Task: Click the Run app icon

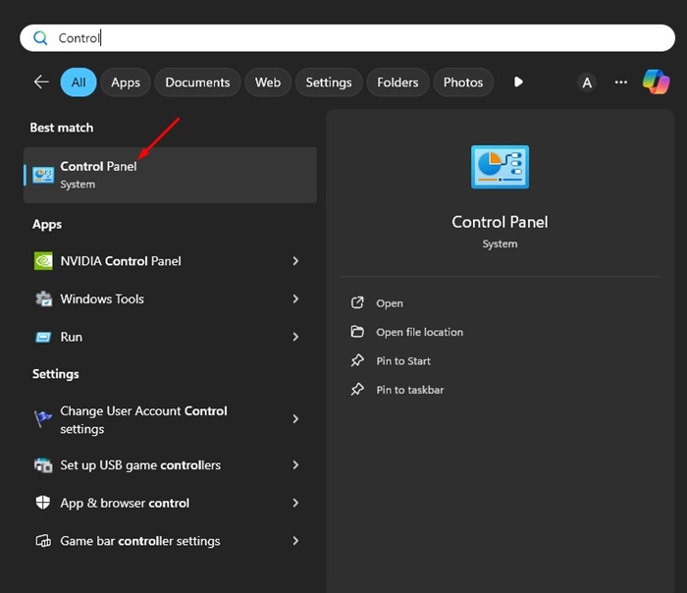Action: coord(43,337)
